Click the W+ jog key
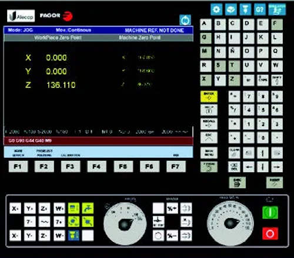 pos(59,208)
